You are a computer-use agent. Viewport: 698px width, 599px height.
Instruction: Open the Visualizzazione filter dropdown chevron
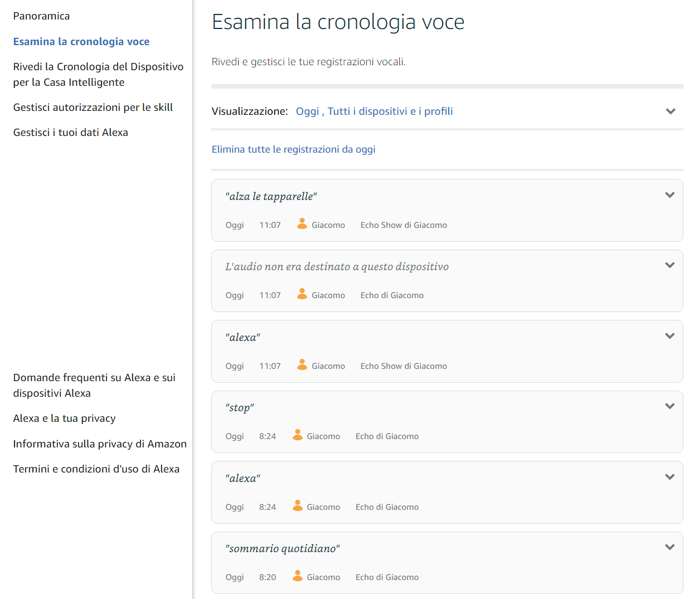[670, 111]
